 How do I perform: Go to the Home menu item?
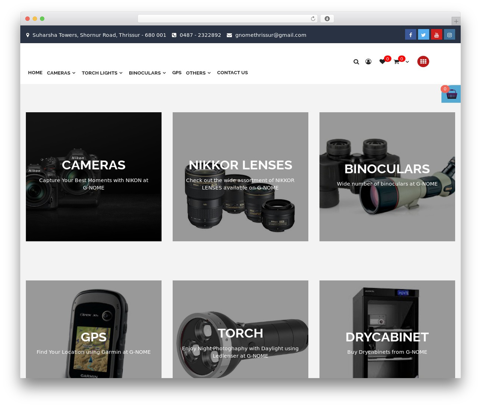35,72
